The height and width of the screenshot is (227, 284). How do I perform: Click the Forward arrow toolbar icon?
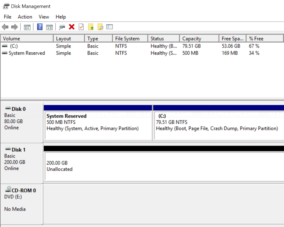point(15,27)
